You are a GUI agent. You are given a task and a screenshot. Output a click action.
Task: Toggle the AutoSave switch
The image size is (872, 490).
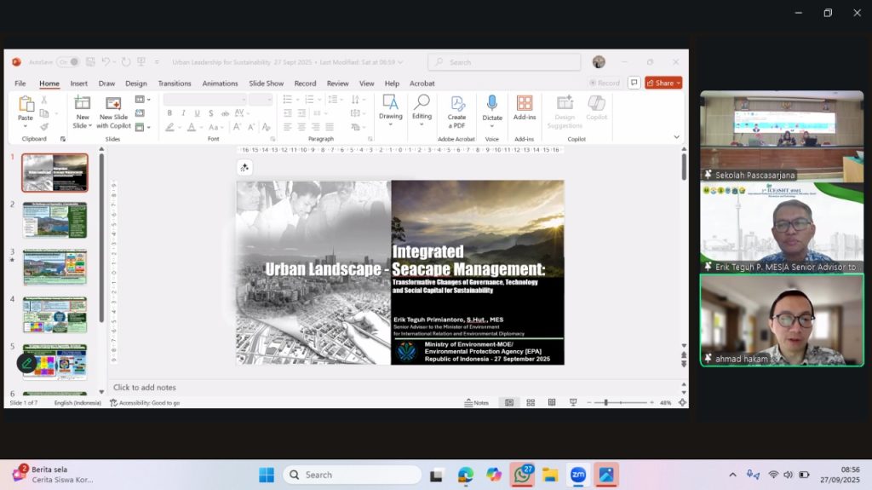[68, 62]
